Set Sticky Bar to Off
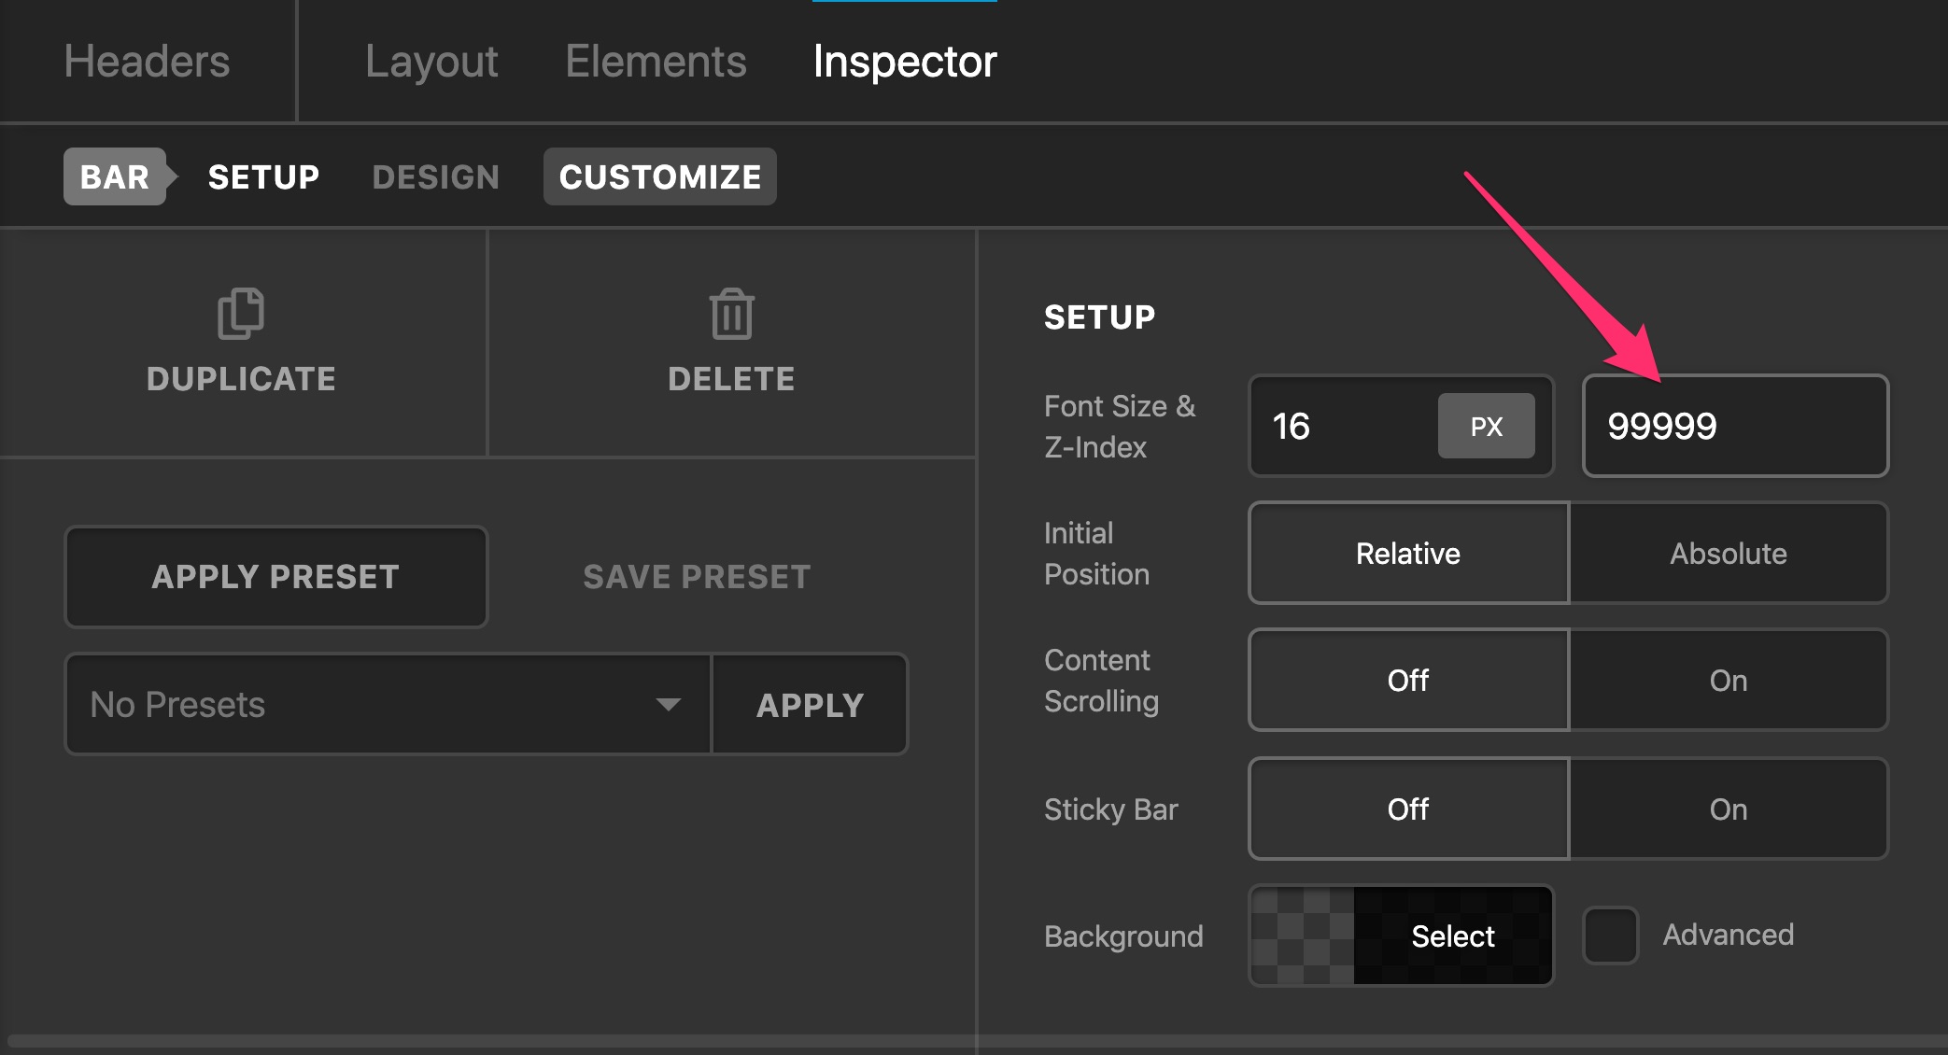Viewport: 1948px width, 1055px height. tap(1408, 809)
